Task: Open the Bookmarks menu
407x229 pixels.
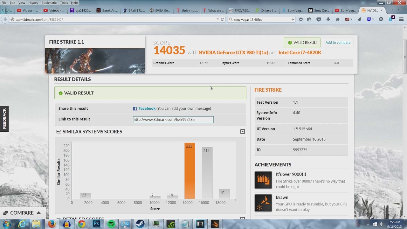Action: click(x=49, y=3)
